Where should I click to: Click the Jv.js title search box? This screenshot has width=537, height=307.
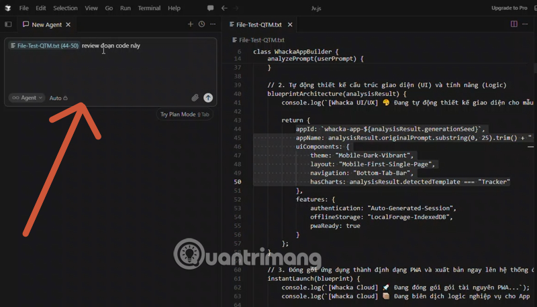316,8
